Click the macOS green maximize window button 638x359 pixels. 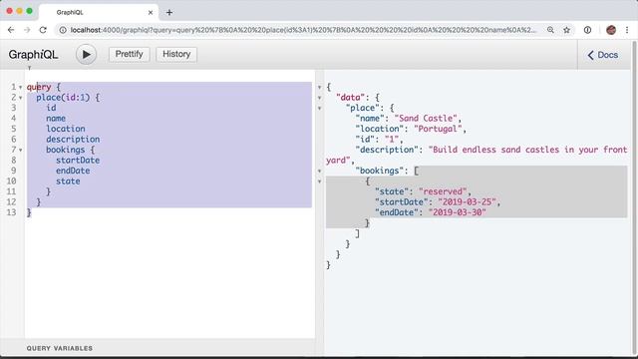tap(29, 11)
